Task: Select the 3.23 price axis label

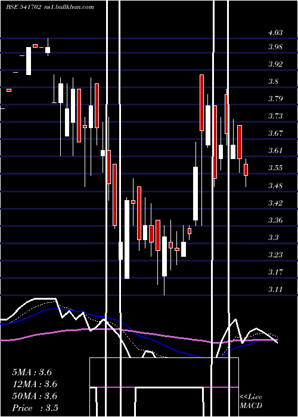Action: [275, 255]
